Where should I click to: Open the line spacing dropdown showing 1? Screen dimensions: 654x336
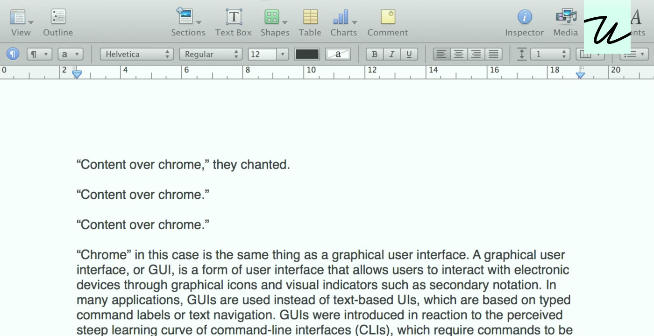coord(550,54)
